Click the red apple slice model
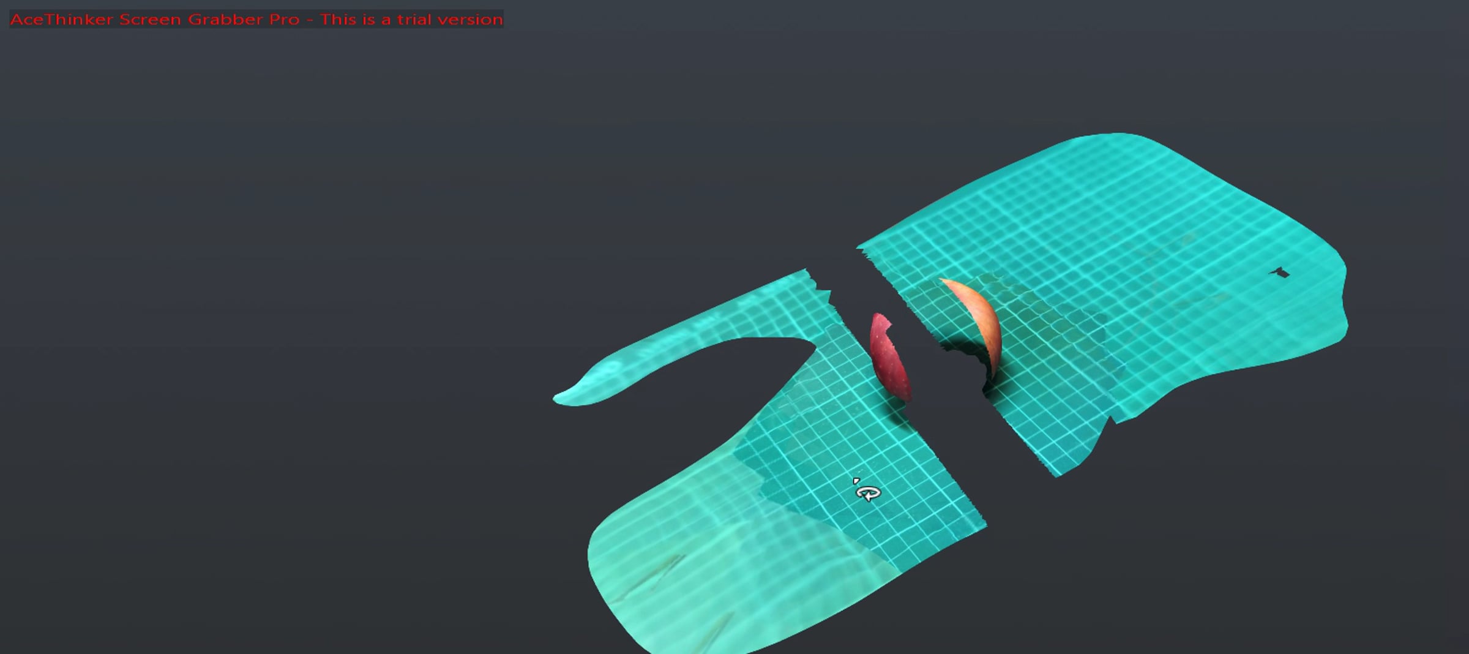Screen dimensions: 1469x654 point(891,358)
